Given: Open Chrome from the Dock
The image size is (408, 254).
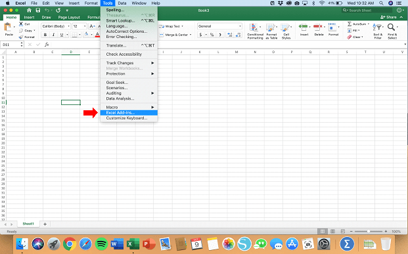Looking at the screenshot, I should click(70, 244).
